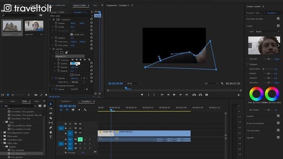Hide video track V3 with eye icon
The height and width of the screenshot is (159, 283).
80,124
